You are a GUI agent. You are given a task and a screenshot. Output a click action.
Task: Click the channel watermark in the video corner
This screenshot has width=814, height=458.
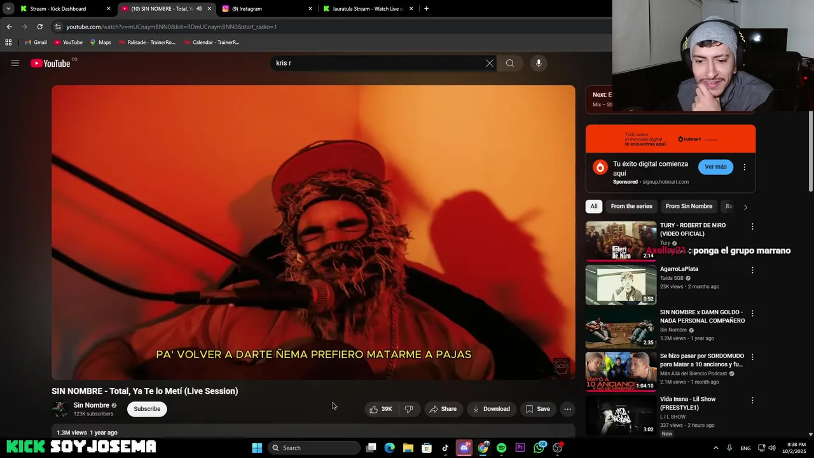pyautogui.click(x=562, y=366)
